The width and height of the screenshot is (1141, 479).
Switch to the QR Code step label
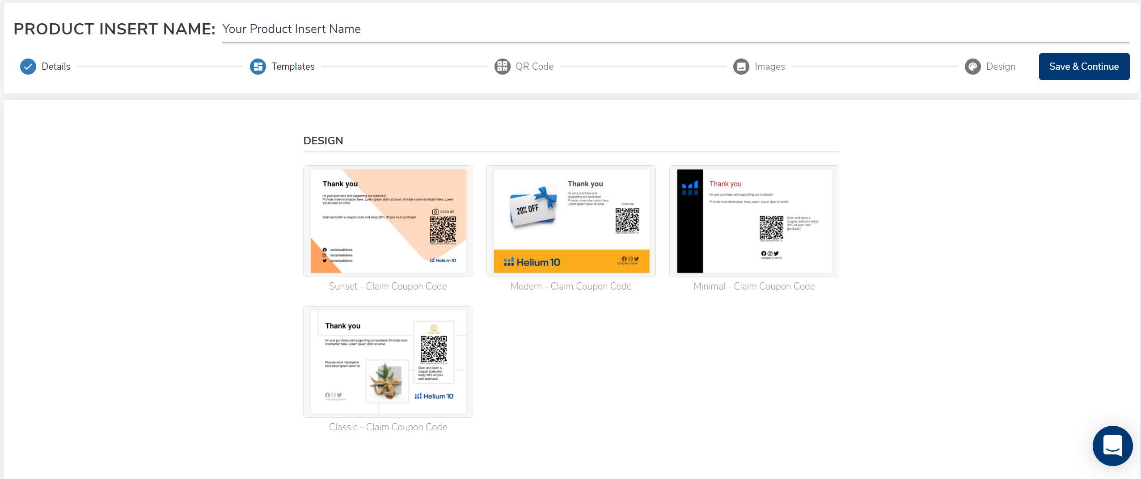(534, 67)
